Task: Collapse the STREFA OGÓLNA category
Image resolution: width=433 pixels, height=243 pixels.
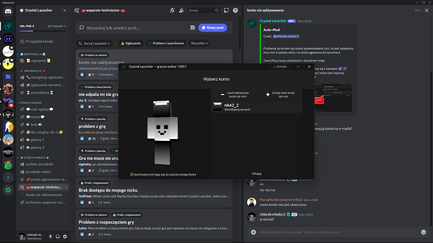Action: pyautogui.click(x=30, y=103)
